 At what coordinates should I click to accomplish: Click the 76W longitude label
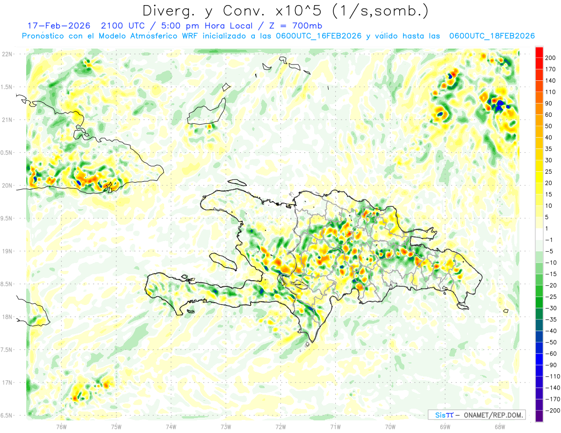[x=61, y=427]
